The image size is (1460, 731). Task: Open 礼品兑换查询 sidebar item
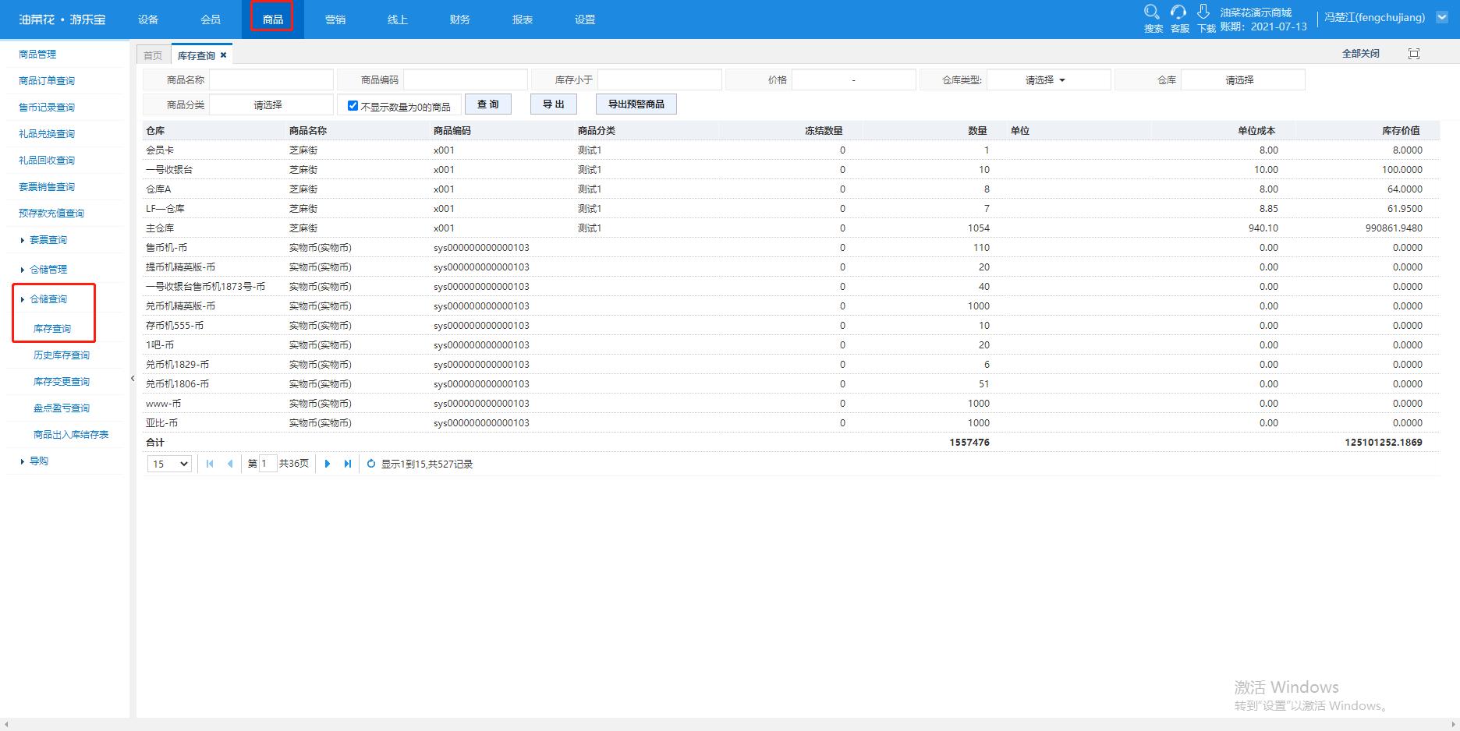click(x=47, y=134)
